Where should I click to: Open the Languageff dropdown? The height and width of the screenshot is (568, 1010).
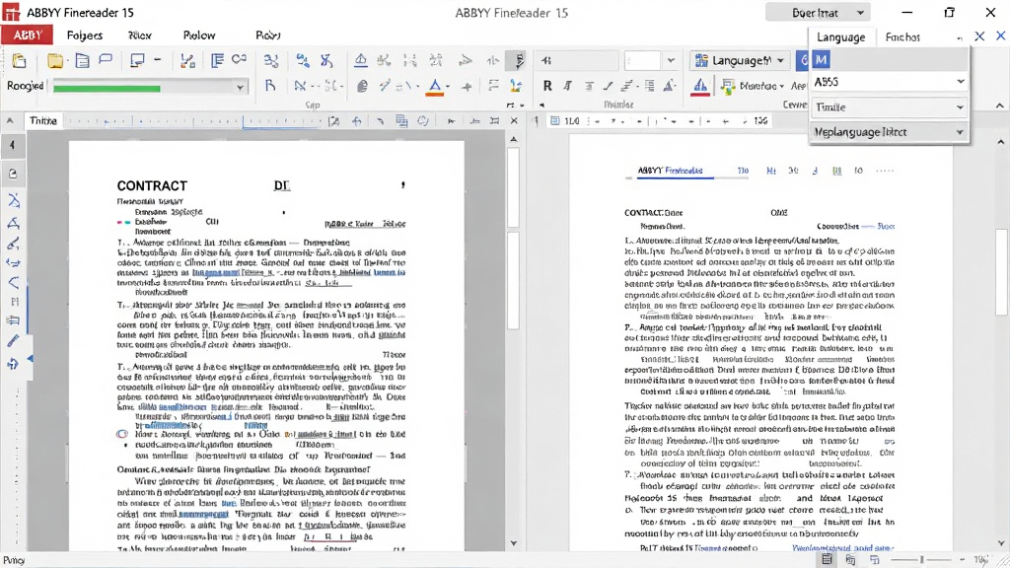740,60
